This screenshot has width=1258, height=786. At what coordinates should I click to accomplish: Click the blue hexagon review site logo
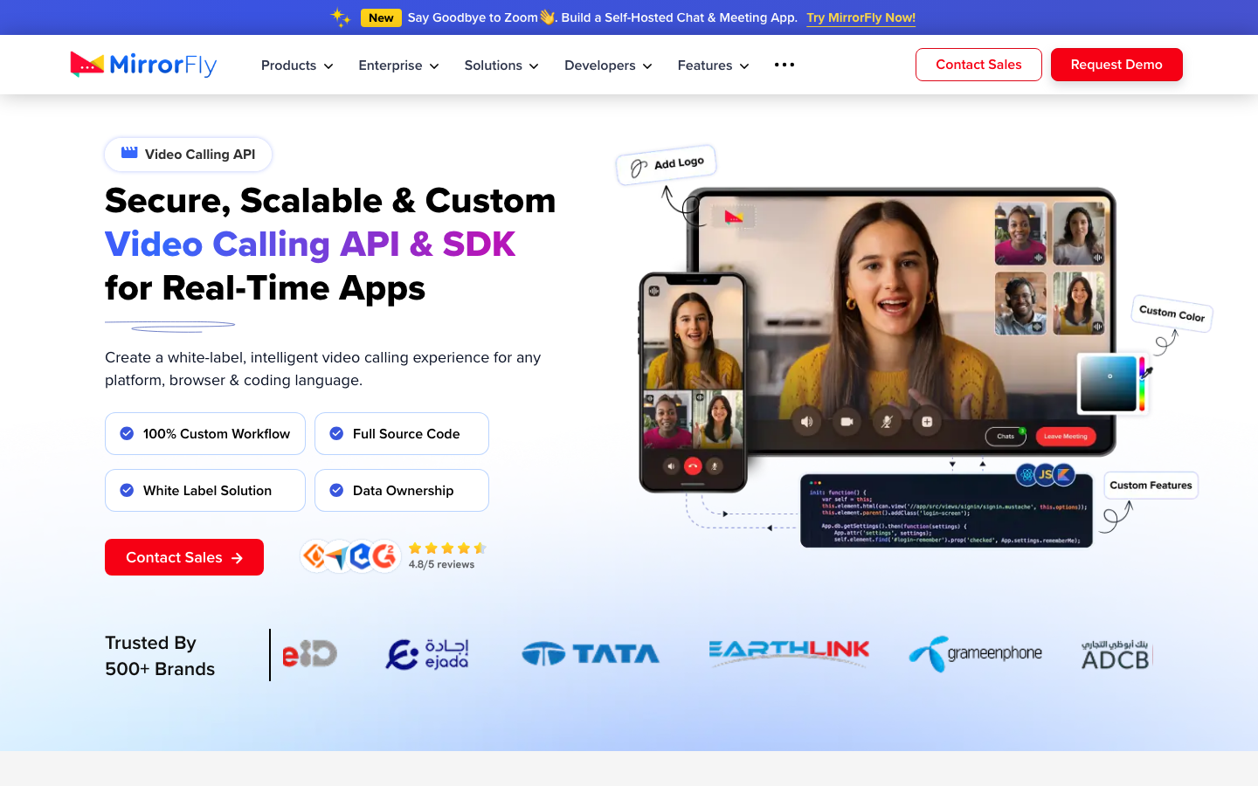coord(361,556)
